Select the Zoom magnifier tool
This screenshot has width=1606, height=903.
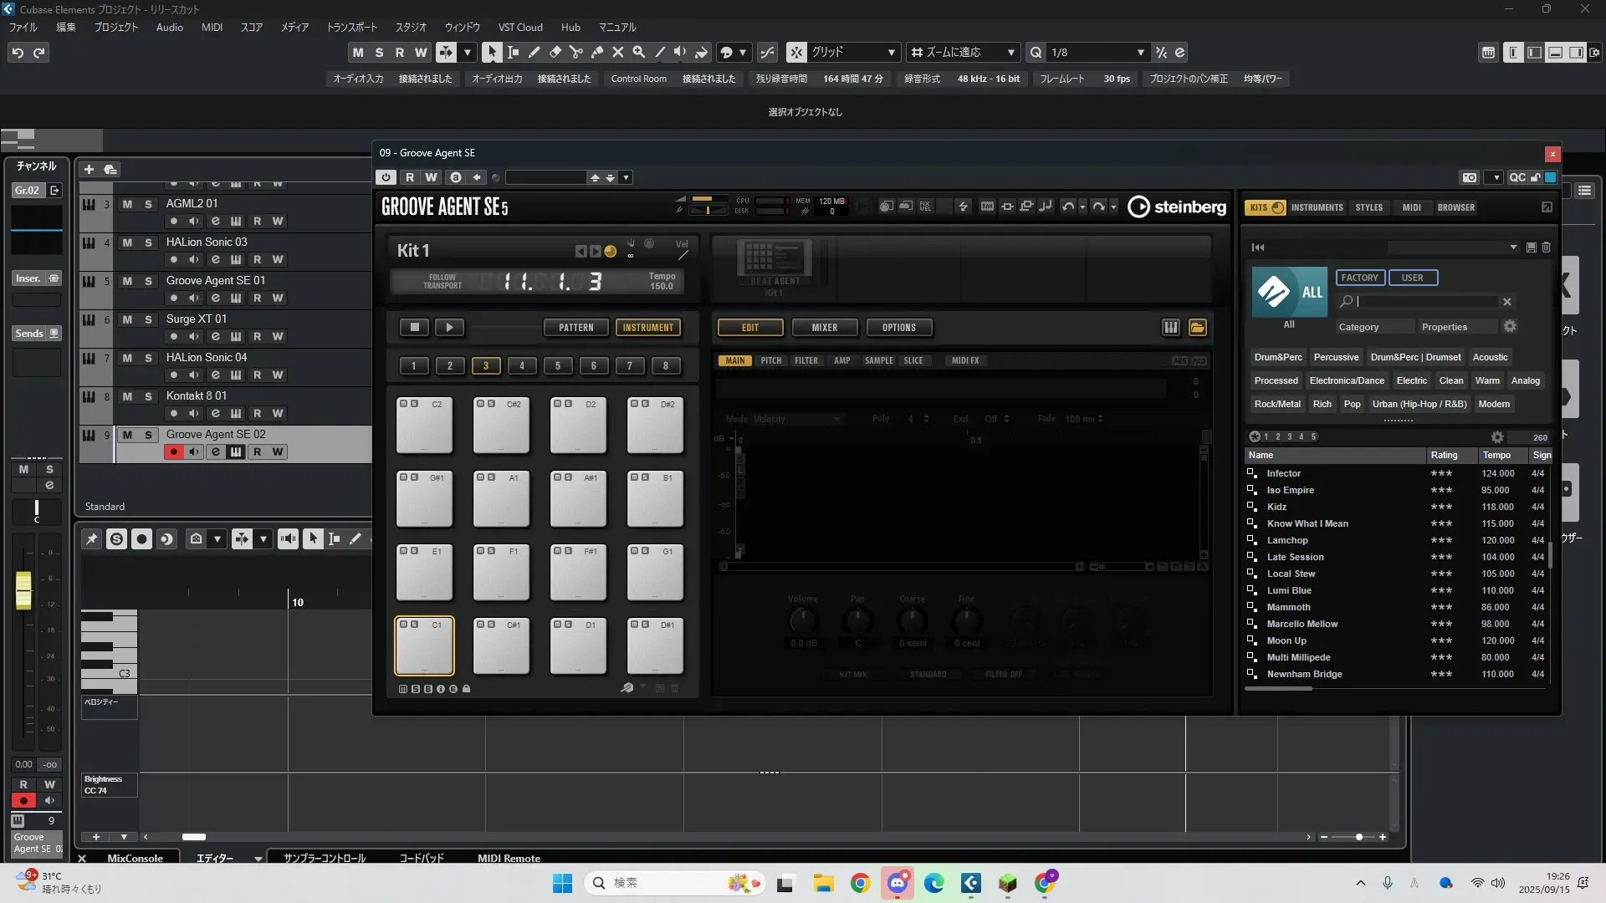click(x=639, y=53)
